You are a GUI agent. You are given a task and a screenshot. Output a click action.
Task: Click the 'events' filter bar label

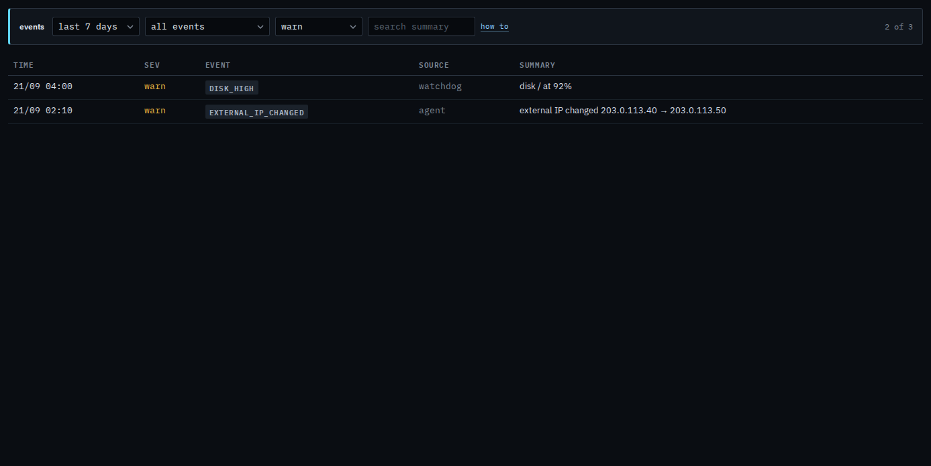coord(32,27)
